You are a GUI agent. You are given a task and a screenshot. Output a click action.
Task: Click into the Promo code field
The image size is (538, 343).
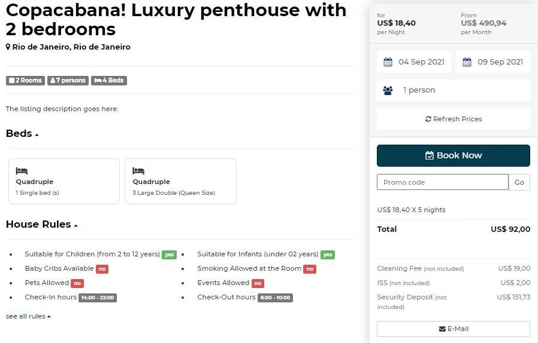pos(442,182)
